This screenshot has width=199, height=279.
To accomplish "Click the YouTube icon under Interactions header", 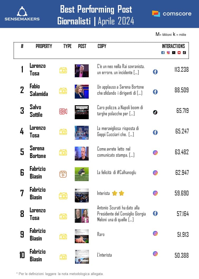I will (179, 52).
